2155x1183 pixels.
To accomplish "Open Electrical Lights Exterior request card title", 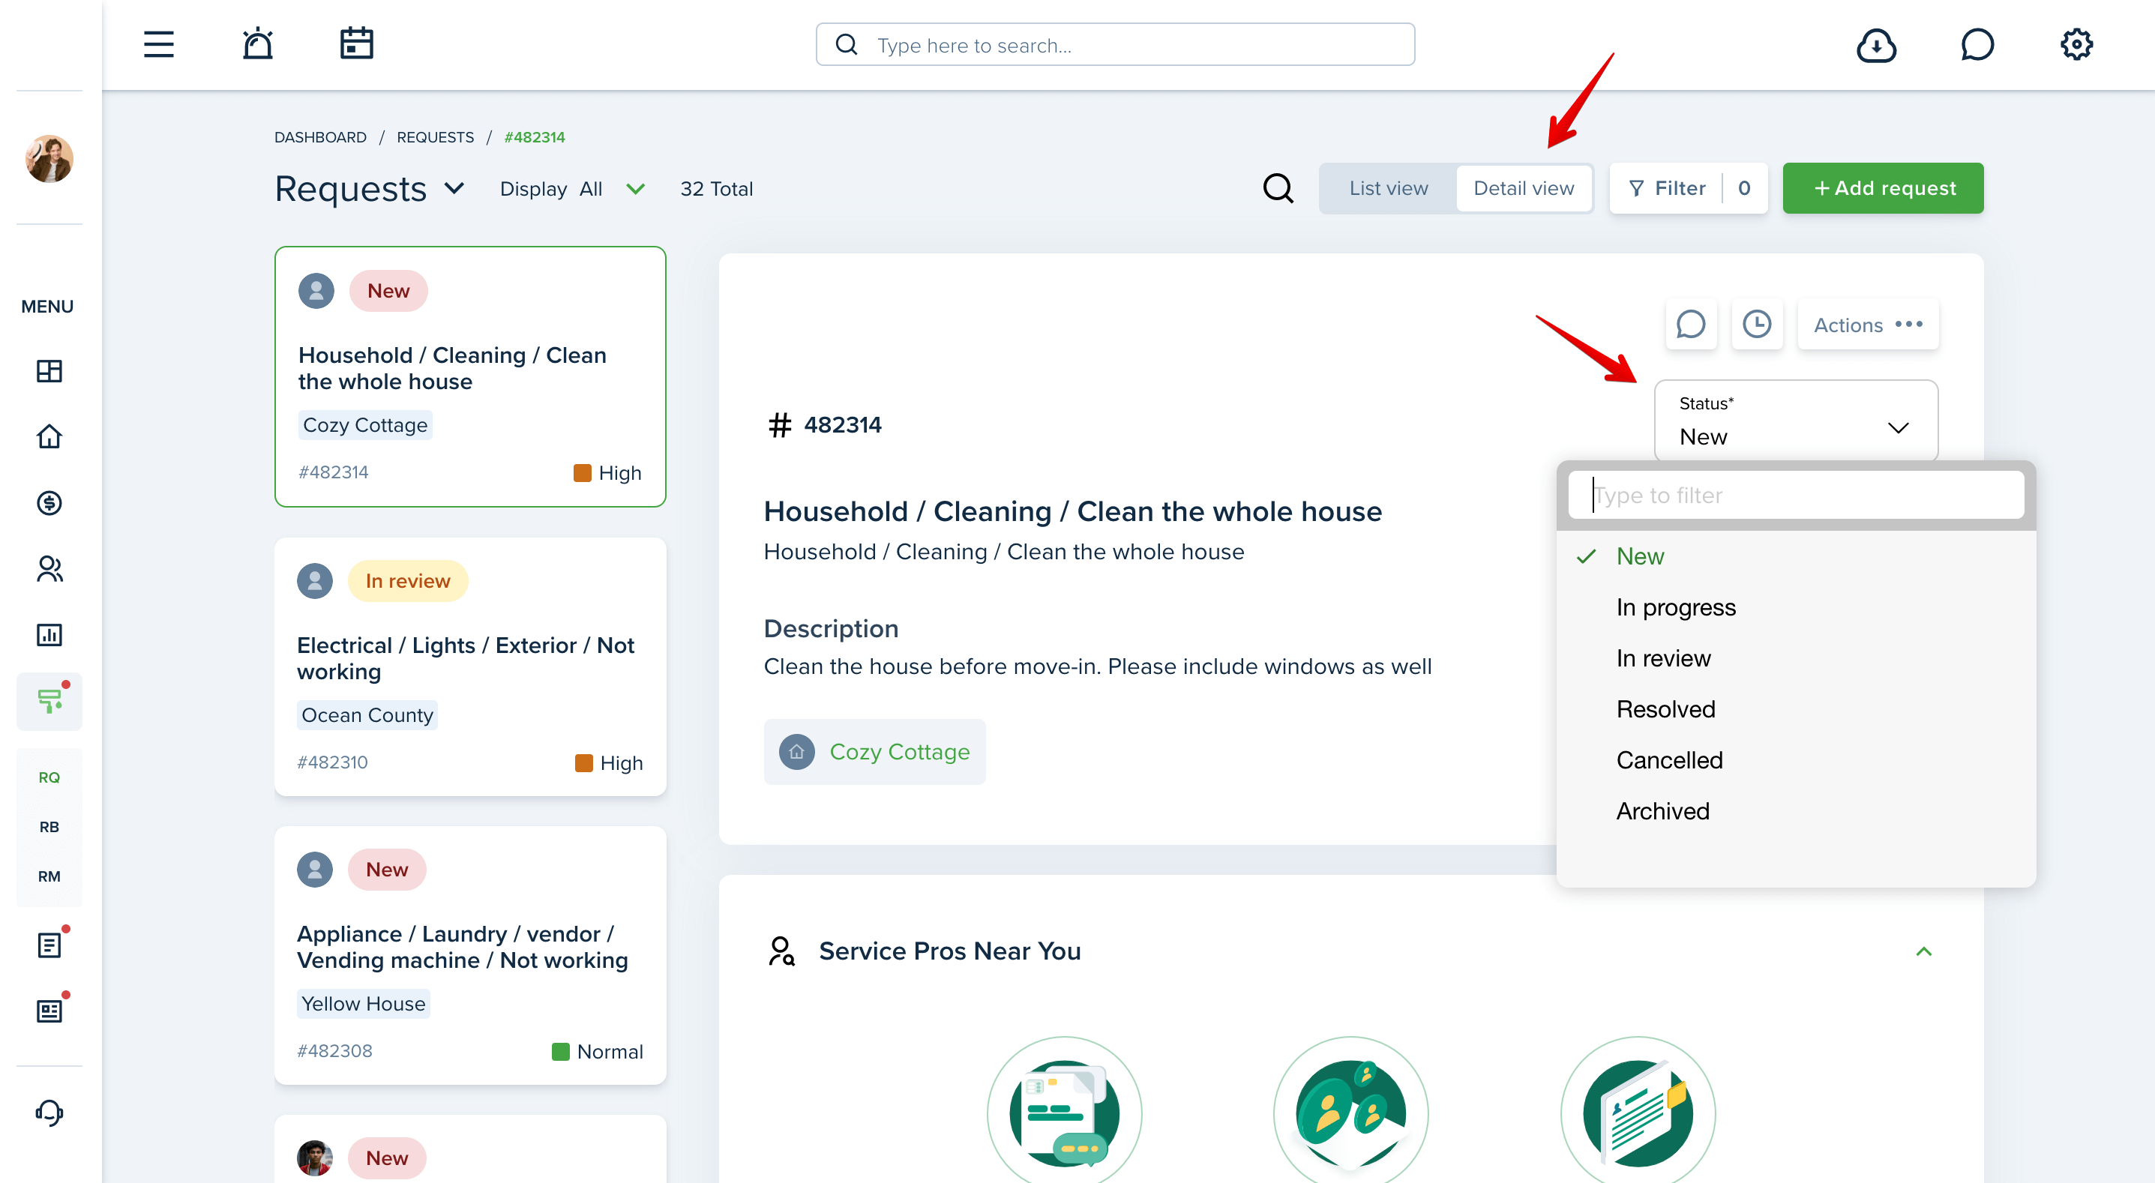I will point(465,658).
